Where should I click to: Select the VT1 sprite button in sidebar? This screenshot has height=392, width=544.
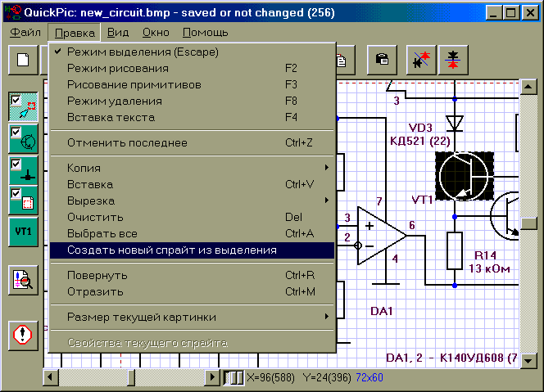[x=23, y=232]
